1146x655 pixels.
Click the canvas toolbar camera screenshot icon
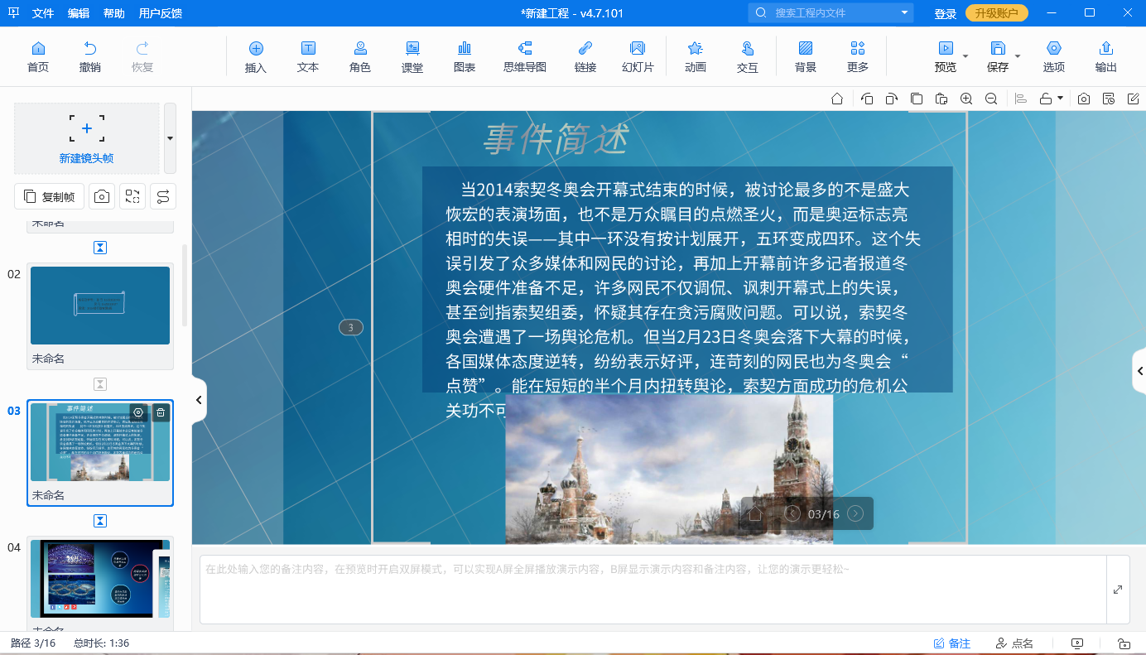point(1084,99)
